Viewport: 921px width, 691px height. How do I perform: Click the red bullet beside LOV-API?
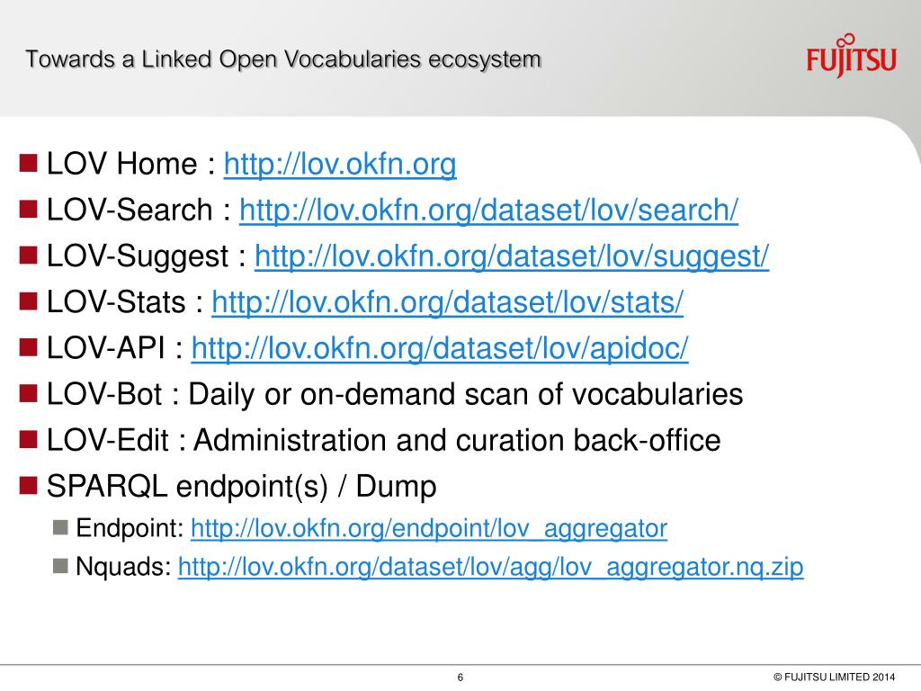[x=28, y=348]
